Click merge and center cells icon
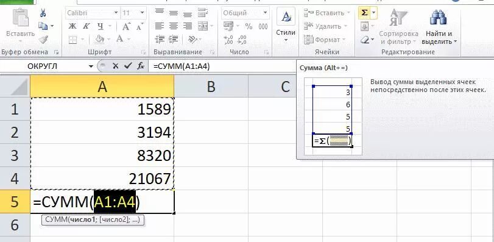Viewport: 494px width, 242px height. click(203, 26)
